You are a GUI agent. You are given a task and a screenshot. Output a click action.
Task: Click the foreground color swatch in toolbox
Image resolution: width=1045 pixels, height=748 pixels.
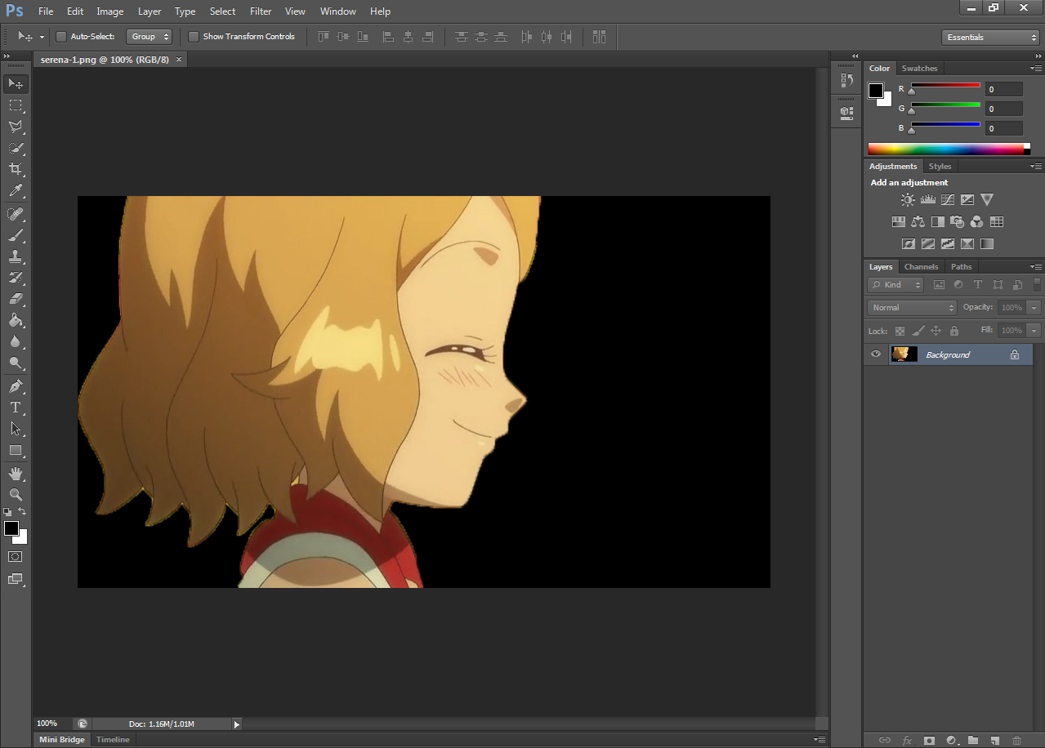tap(11, 528)
